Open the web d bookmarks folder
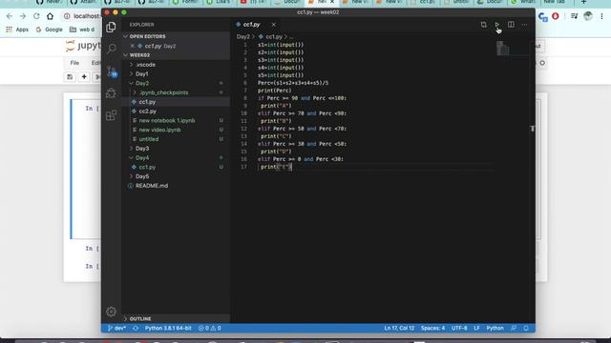Image resolution: width=611 pixels, height=343 pixels. click(x=82, y=30)
